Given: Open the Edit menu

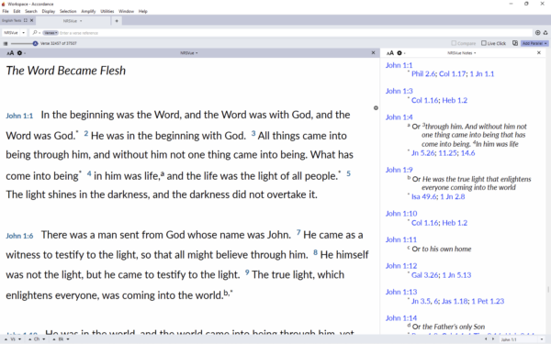Looking at the screenshot, I should [17, 11].
